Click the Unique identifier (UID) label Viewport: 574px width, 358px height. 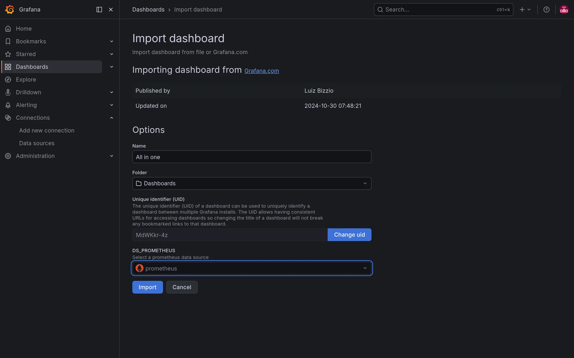158,199
